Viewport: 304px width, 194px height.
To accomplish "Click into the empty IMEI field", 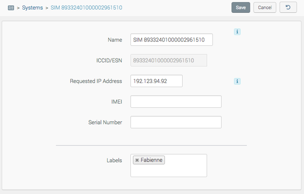I will coord(176,102).
